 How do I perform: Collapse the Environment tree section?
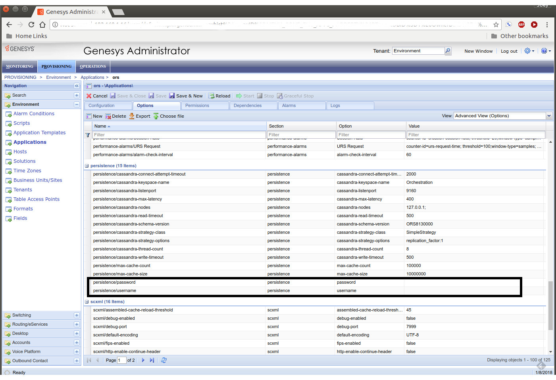(x=76, y=104)
